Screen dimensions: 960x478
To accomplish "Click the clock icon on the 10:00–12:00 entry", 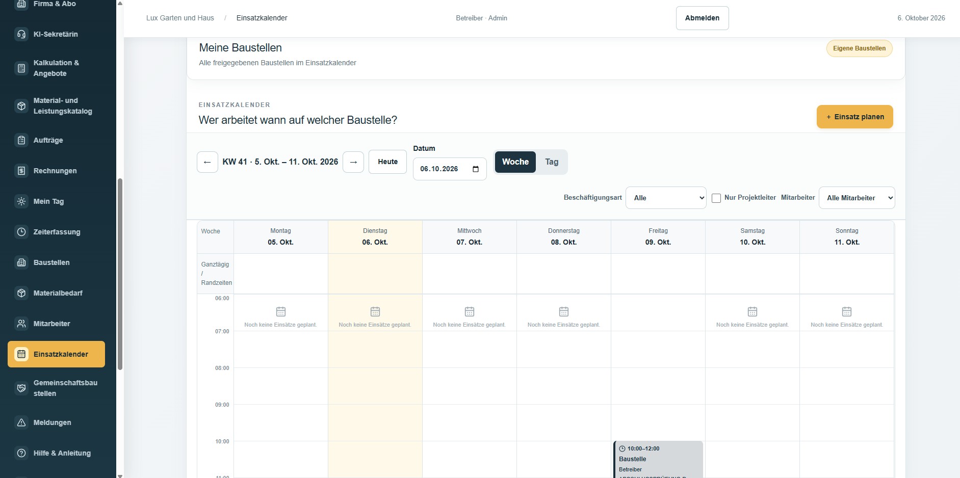I will tap(622, 449).
